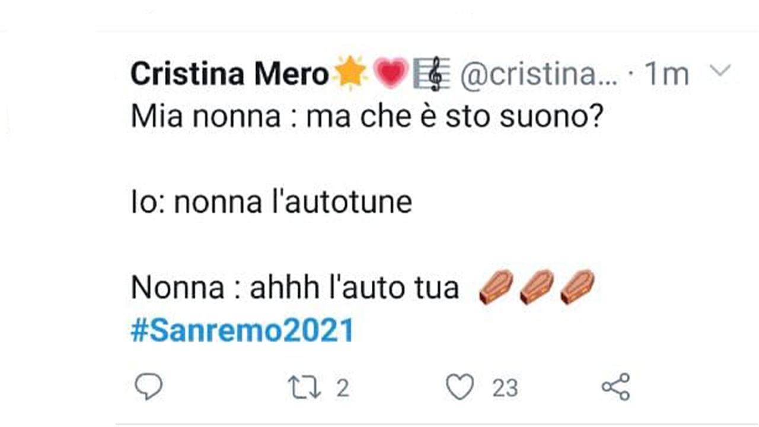The width and height of the screenshot is (759, 427).
Task: Click the text 'Nonna : ahhh l'auto tua'
Action: point(295,288)
